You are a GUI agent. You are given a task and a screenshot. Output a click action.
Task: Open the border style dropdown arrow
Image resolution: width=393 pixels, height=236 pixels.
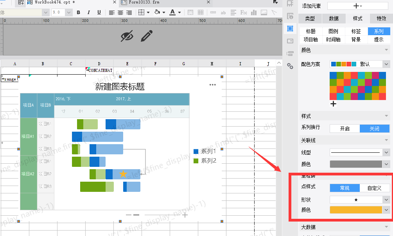(x=148, y=12)
